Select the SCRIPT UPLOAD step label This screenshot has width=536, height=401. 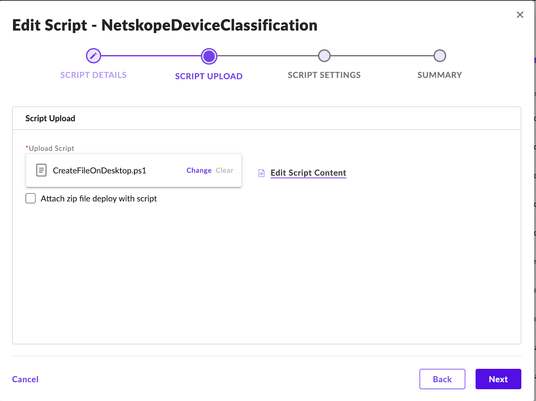pos(209,76)
